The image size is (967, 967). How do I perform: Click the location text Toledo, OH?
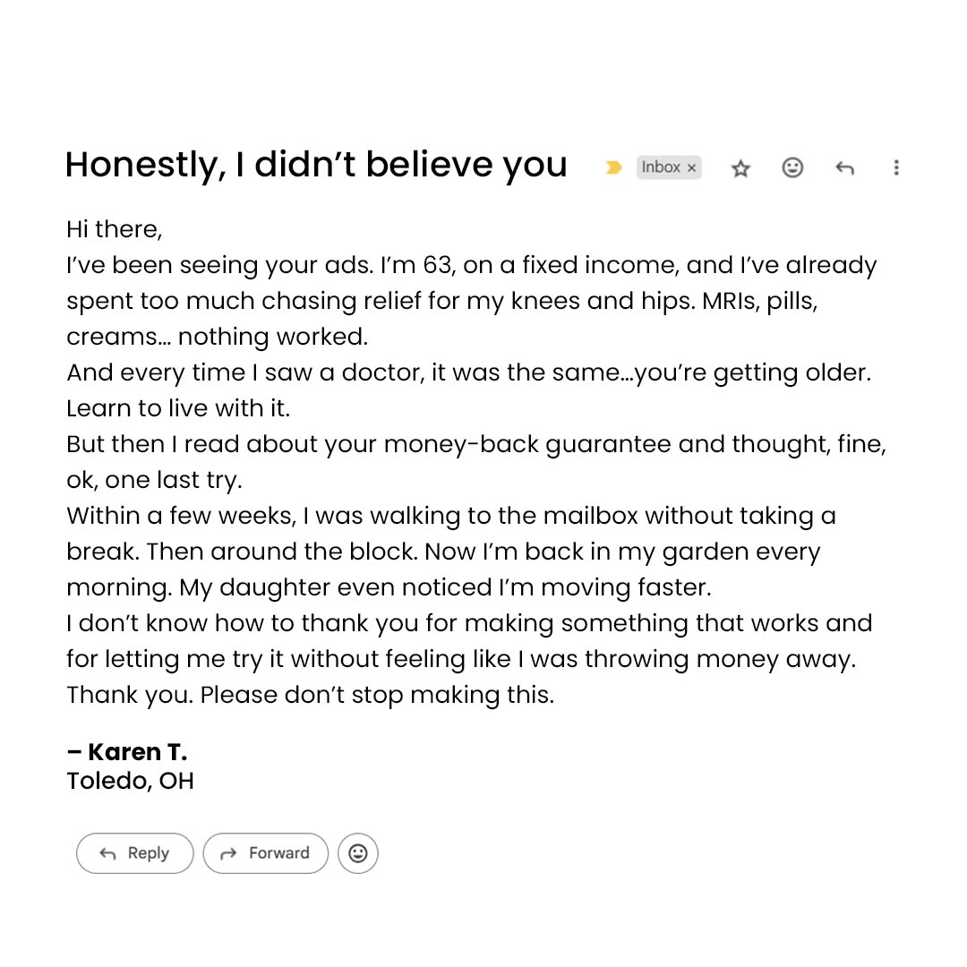pos(130,781)
